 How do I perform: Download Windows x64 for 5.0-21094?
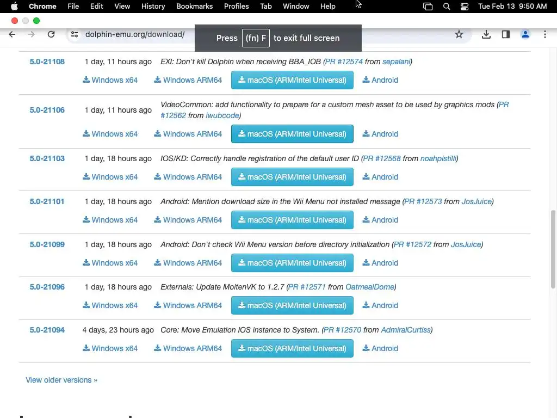point(110,348)
